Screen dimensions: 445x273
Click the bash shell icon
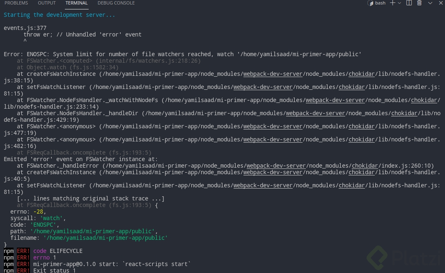click(x=371, y=3)
